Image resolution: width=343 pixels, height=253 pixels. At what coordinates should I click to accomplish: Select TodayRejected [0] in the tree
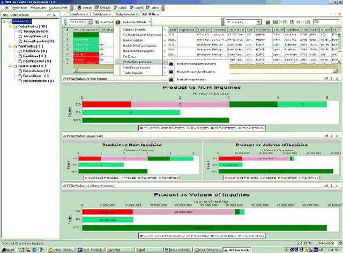click(38, 41)
